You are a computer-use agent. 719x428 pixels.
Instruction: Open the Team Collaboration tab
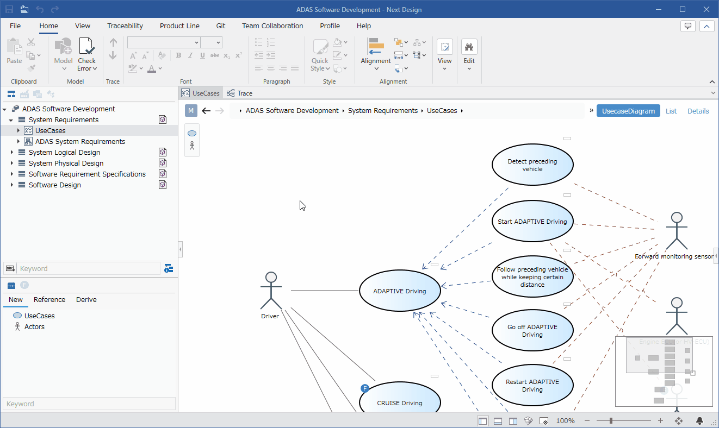(272, 26)
